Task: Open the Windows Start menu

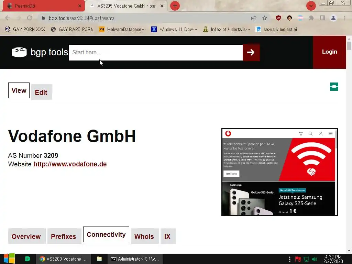Action: coord(9,259)
